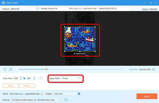
Task: Center the crop area with crosshair icon
Action: click(x=41, y=78)
